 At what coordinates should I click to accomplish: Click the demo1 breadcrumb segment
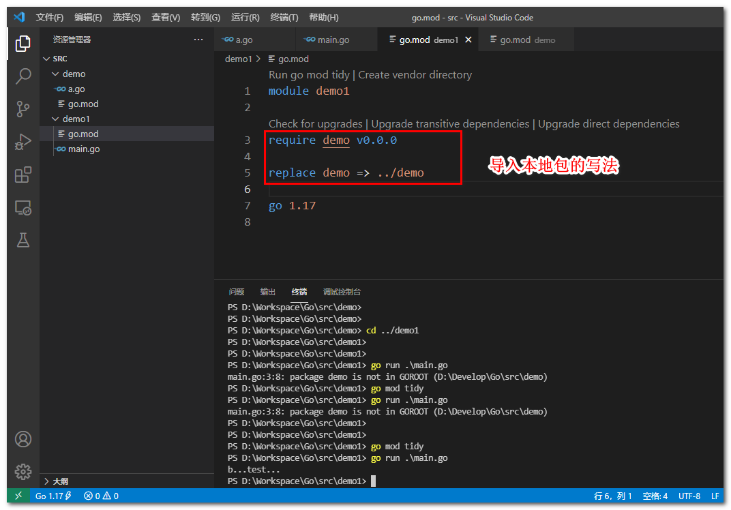tap(238, 59)
